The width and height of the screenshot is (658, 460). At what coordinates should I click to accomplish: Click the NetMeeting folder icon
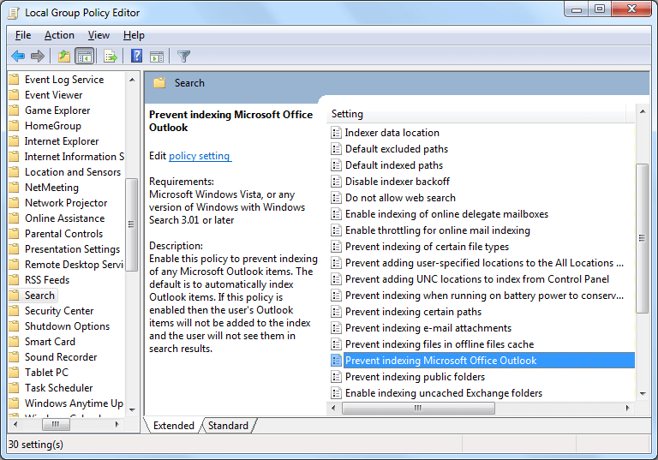click(15, 188)
